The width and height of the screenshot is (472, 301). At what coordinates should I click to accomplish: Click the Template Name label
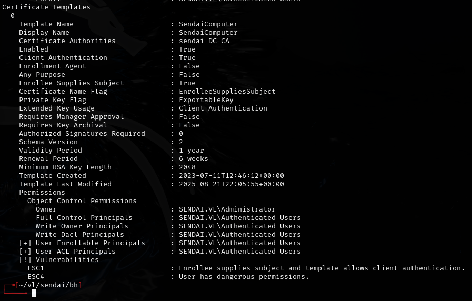click(x=46, y=24)
